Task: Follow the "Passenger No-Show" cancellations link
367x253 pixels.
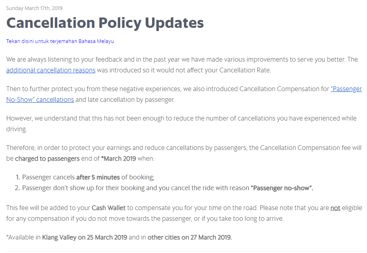Action: coord(40,99)
